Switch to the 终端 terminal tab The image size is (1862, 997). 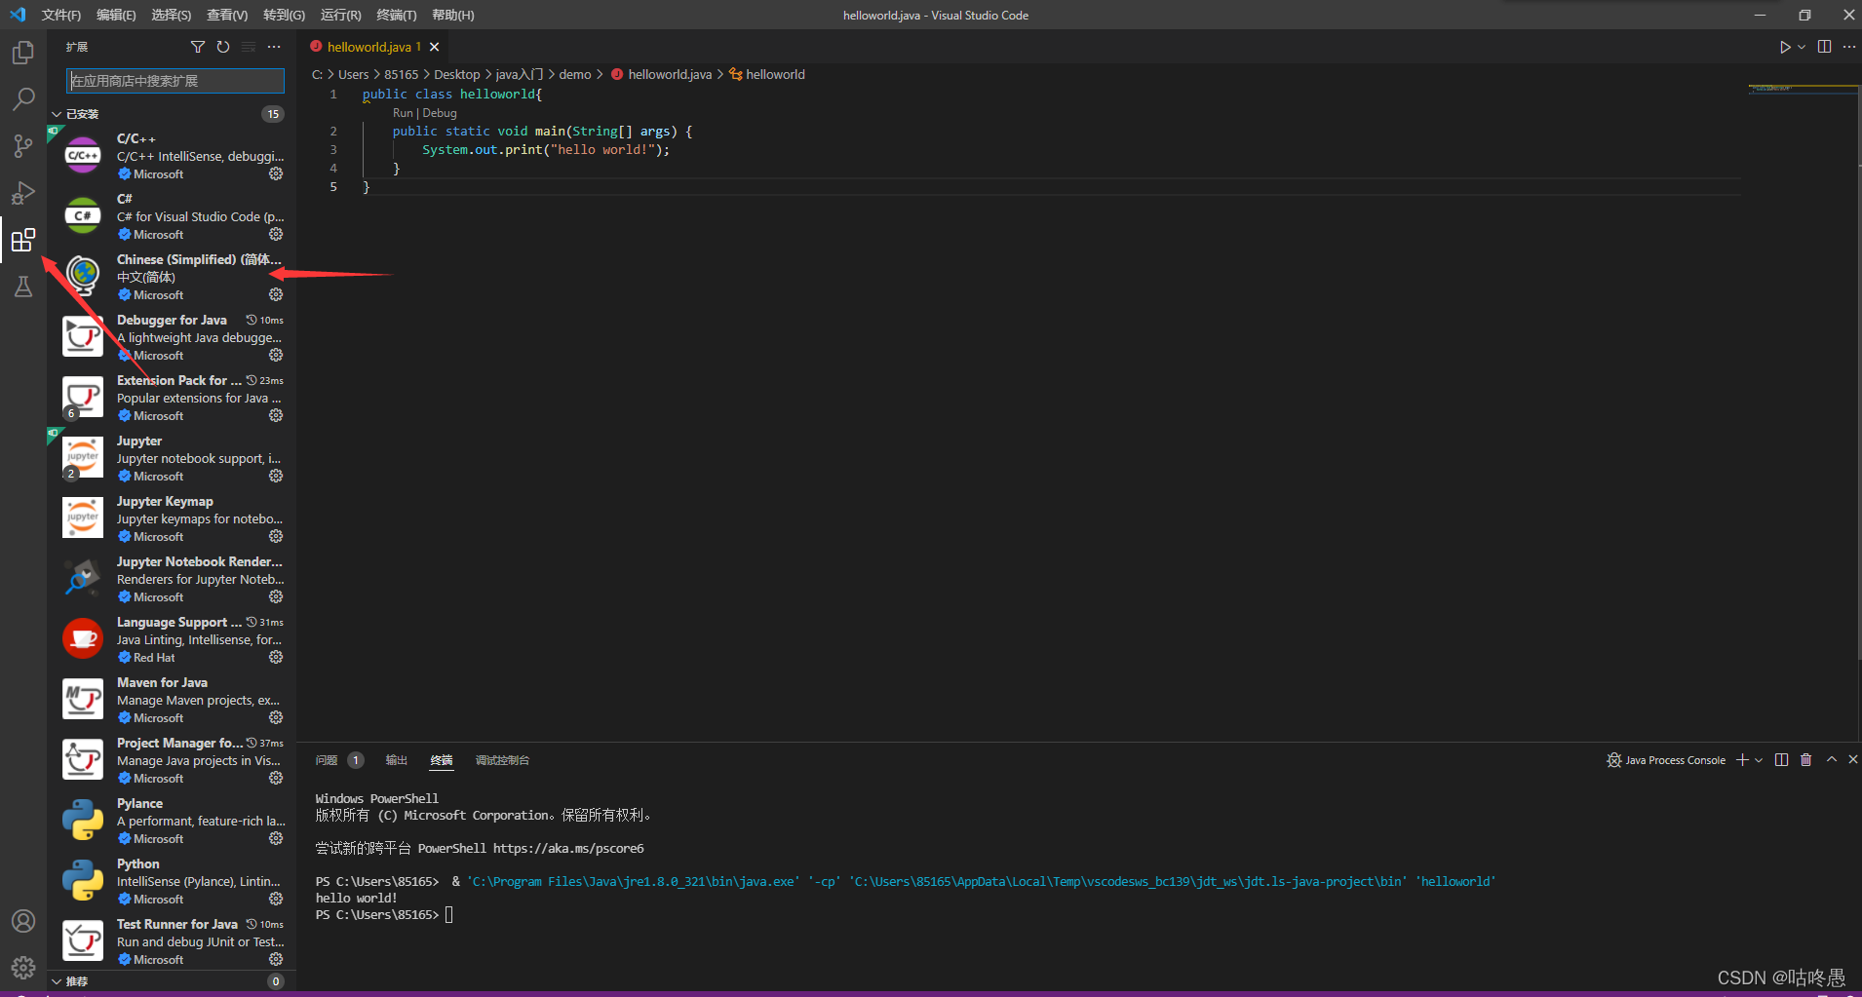click(x=442, y=760)
